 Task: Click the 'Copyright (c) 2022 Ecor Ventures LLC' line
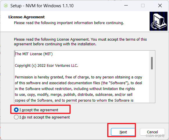point(46,66)
